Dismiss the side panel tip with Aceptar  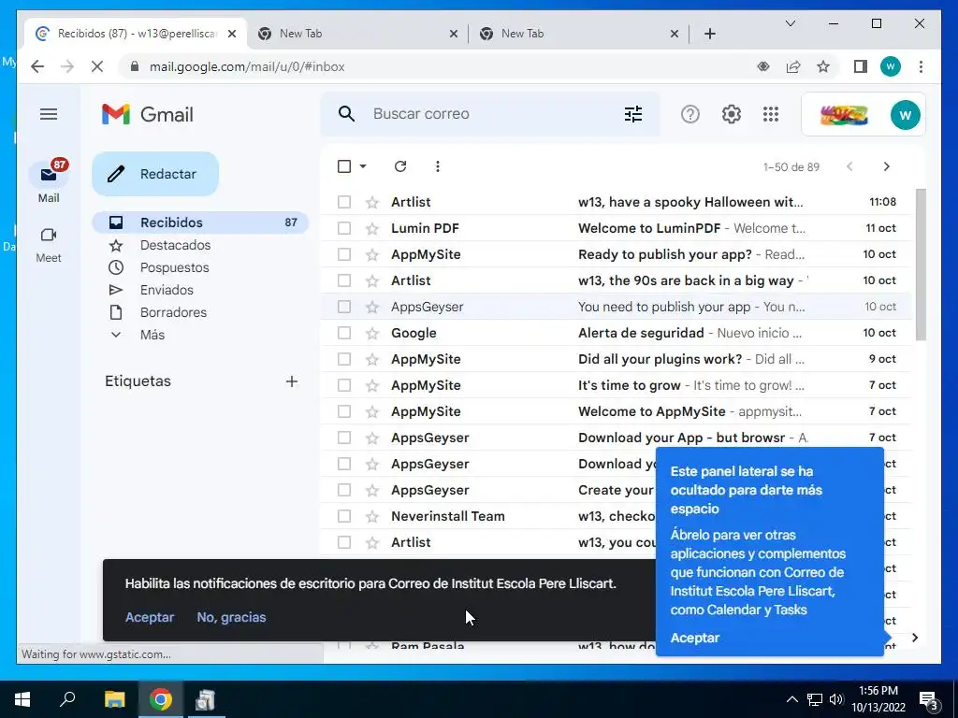[x=695, y=638]
